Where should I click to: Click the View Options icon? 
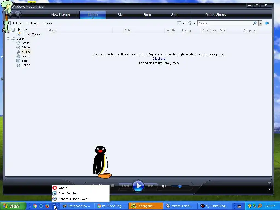[189, 23]
